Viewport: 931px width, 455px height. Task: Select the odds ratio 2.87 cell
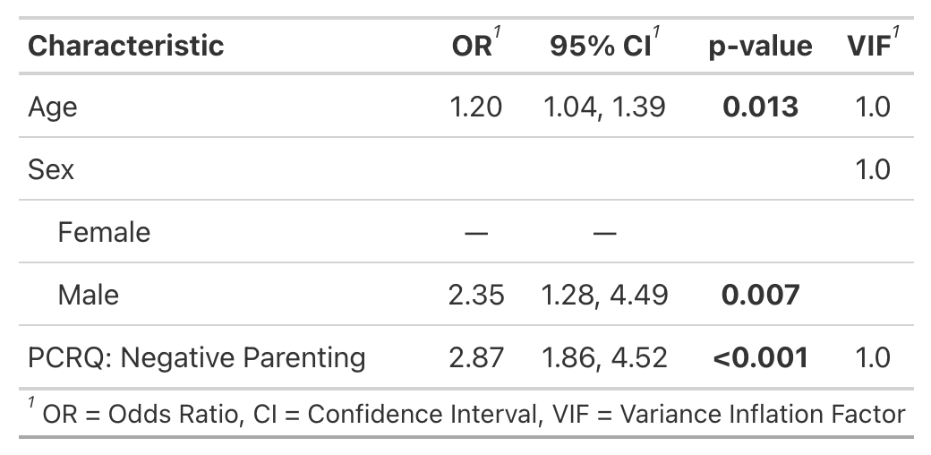click(475, 358)
